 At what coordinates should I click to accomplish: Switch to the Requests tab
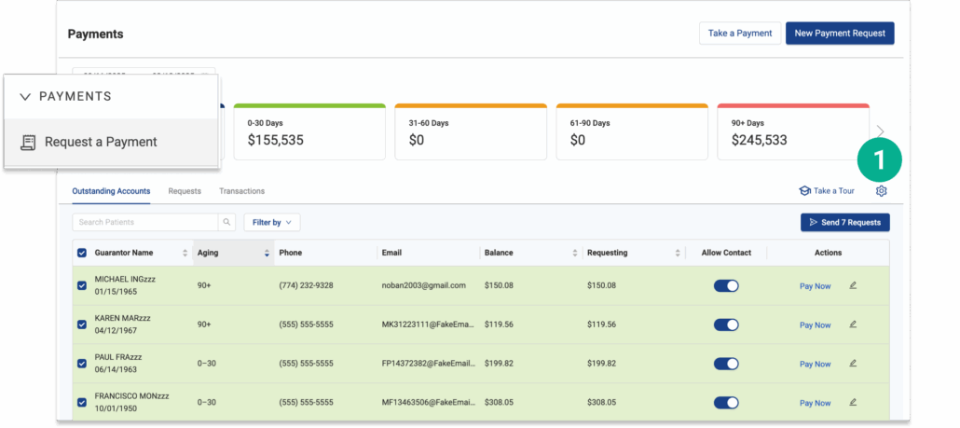tap(185, 191)
